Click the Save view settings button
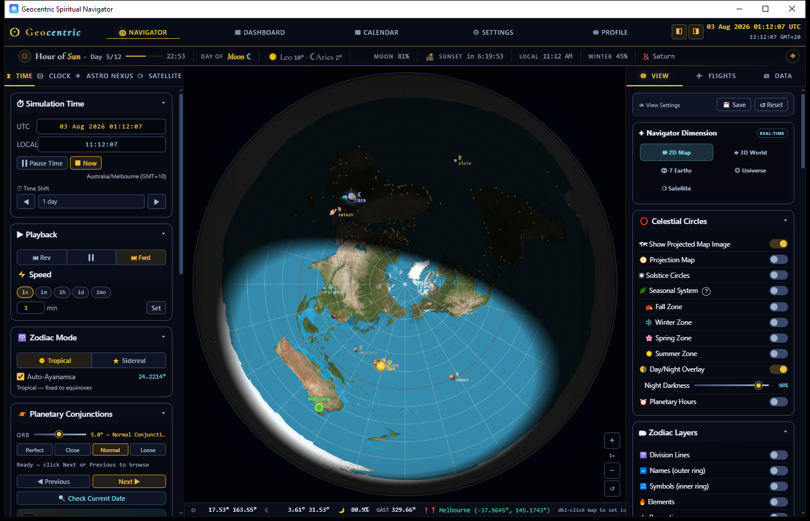The height and width of the screenshot is (521, 810). click(734, 105)
